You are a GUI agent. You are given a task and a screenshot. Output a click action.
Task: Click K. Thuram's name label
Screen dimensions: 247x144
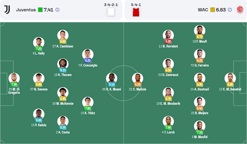(x=63, y=75)
